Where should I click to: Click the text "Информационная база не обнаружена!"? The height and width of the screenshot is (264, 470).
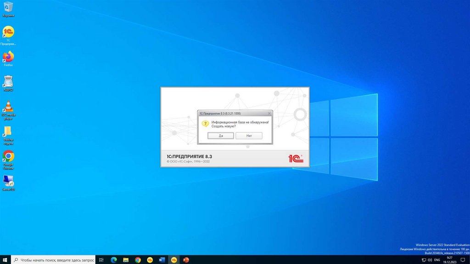pyautogui.click(x=240, y=122)
